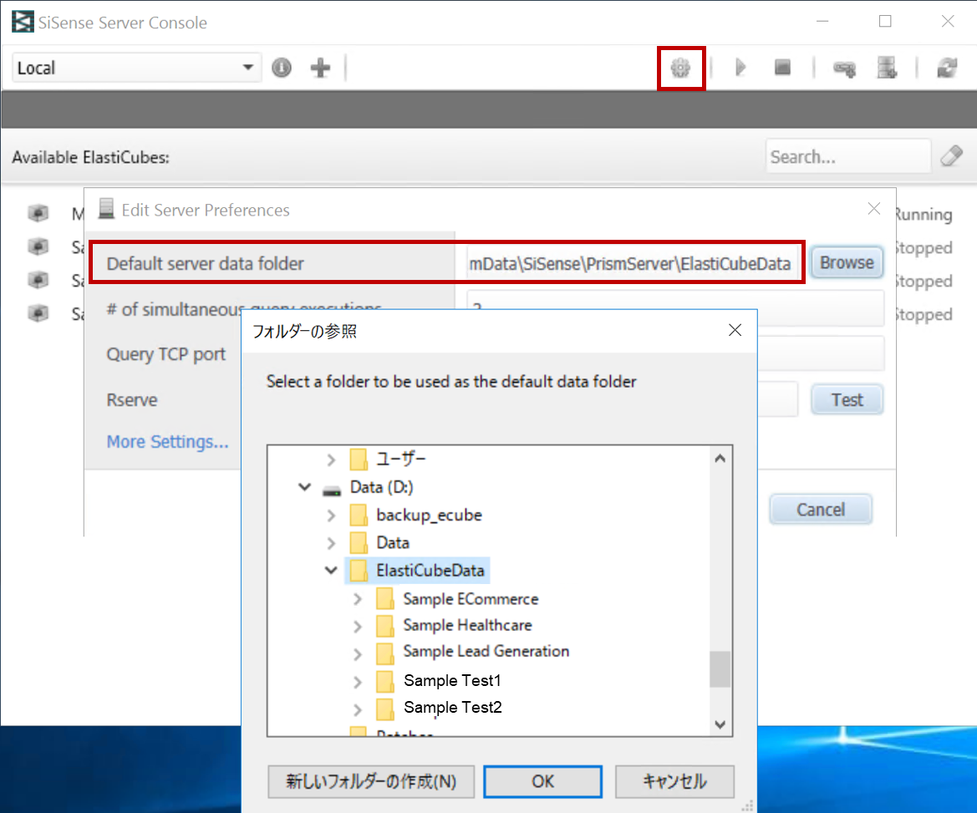Collapse the Data (D:) drive node

(x=305, y=487)
